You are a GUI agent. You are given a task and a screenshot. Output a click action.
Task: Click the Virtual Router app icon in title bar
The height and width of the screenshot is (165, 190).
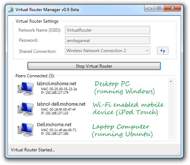[x=11, y=10]
